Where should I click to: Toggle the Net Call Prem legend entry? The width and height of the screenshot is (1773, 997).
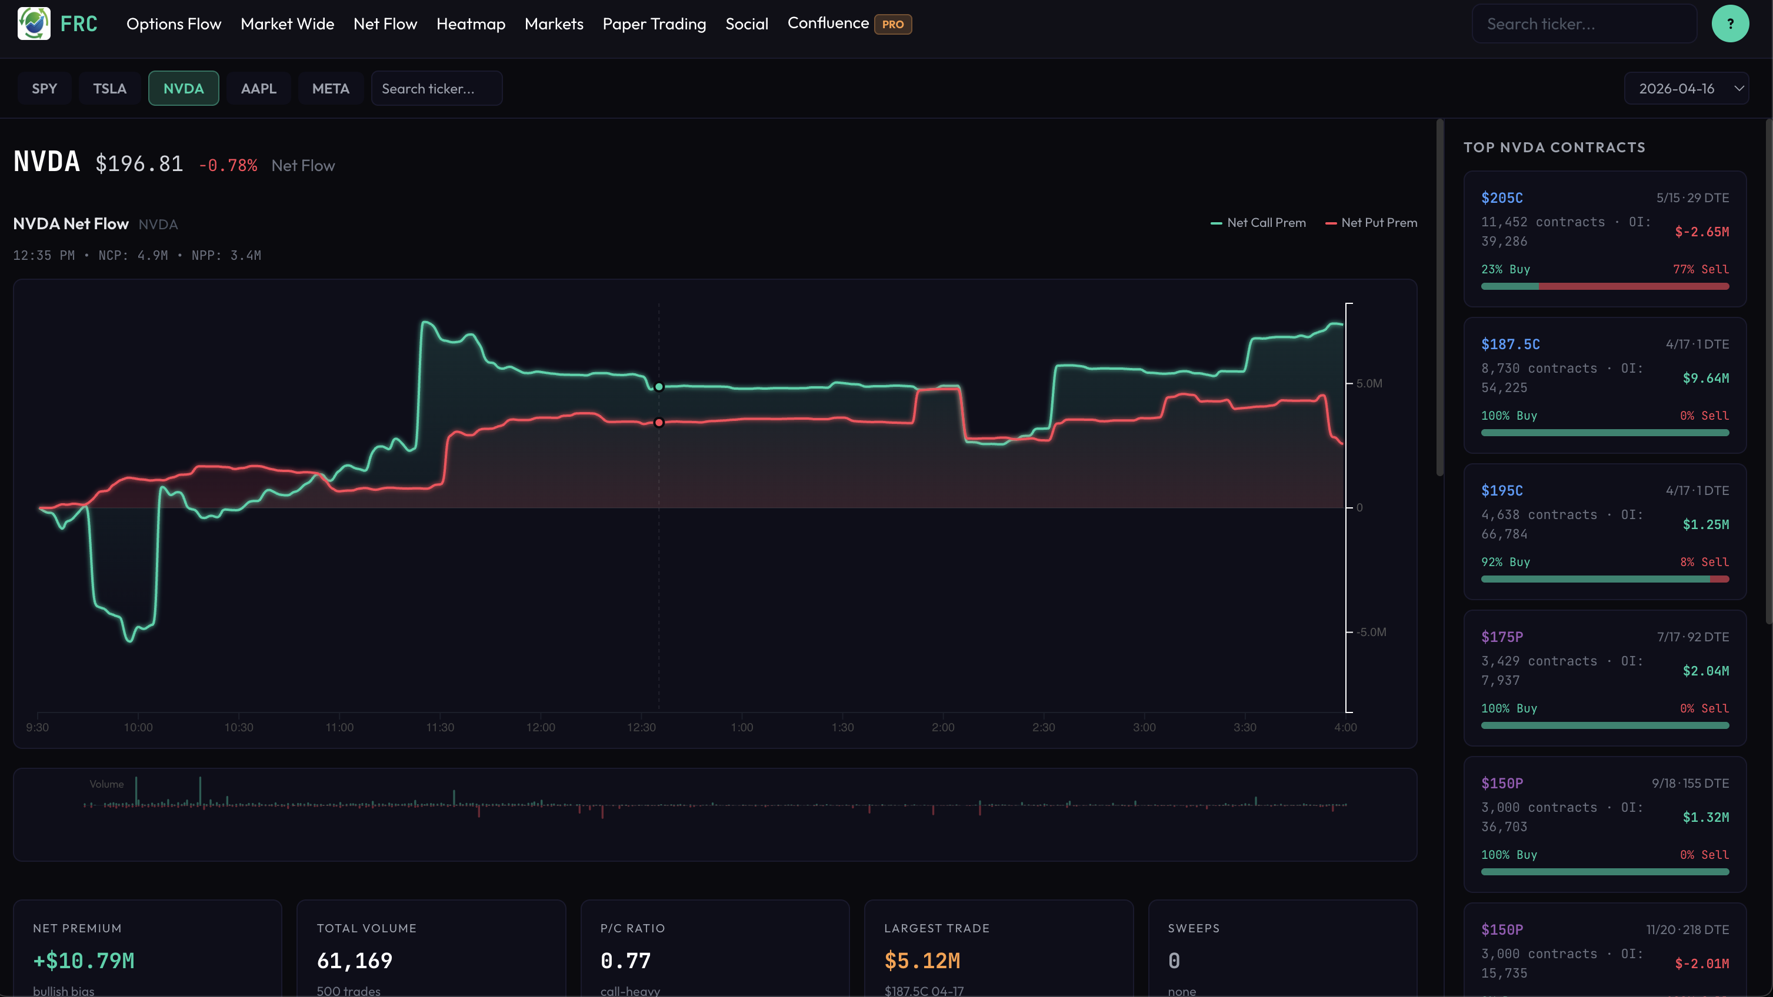click(x=1258, y=222)
